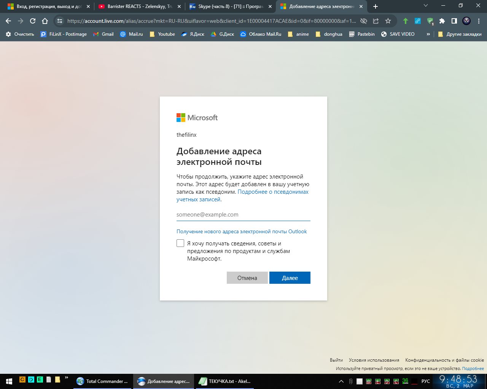Switch to Total Commander in taskbar
The image size is (487, 389).
pos(103,381)
